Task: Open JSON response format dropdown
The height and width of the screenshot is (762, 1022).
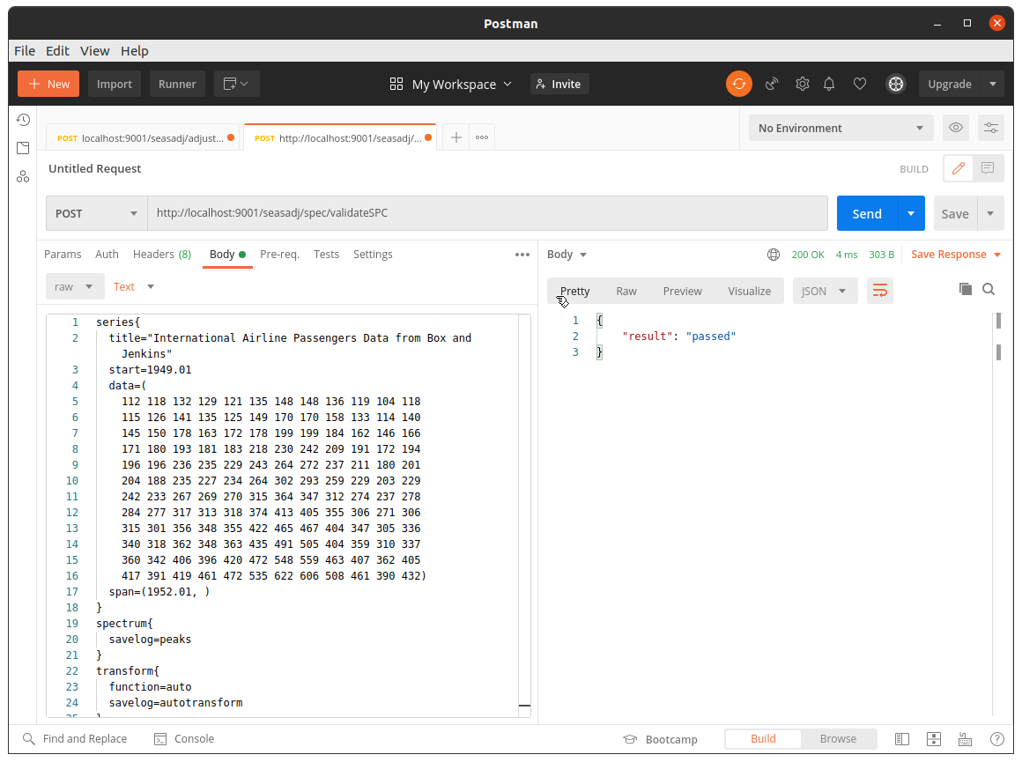Action: [824, 291]
